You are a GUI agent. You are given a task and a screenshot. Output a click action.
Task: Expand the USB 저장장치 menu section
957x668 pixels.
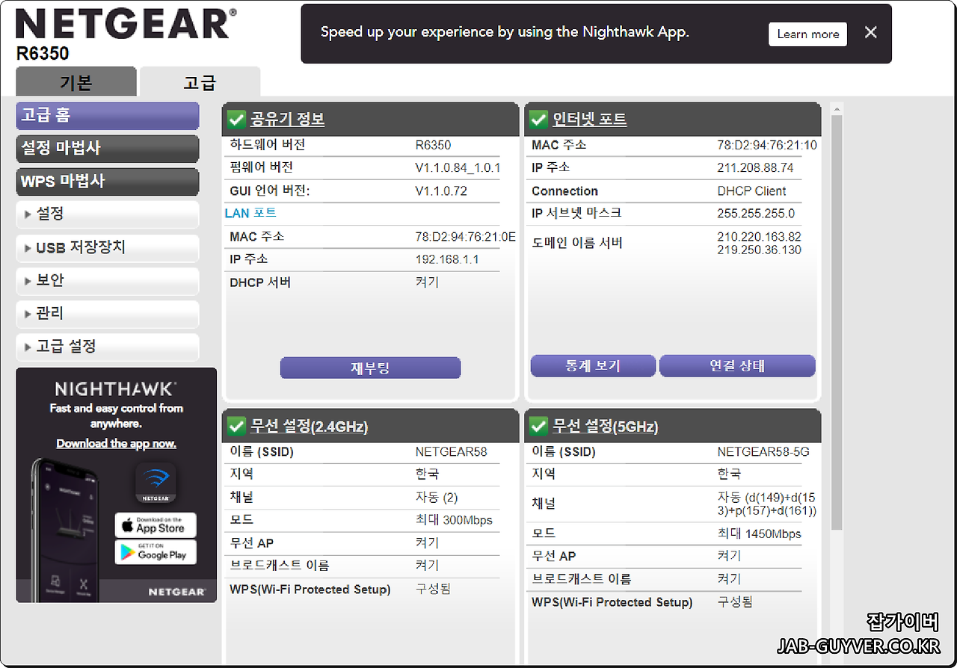click(108, 248)
